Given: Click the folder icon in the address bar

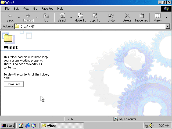Looking at the screenshot, I should click(x=17, y=26).
